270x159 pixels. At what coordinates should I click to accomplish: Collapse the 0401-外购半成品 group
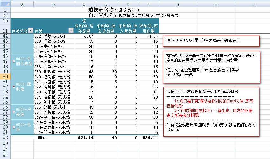[13, 61]
